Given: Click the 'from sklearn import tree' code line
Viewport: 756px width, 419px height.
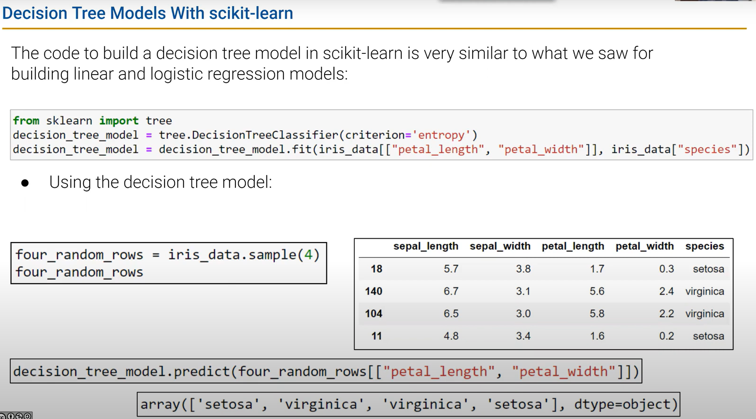Looking at the screenshot, I should coord(92,121).
